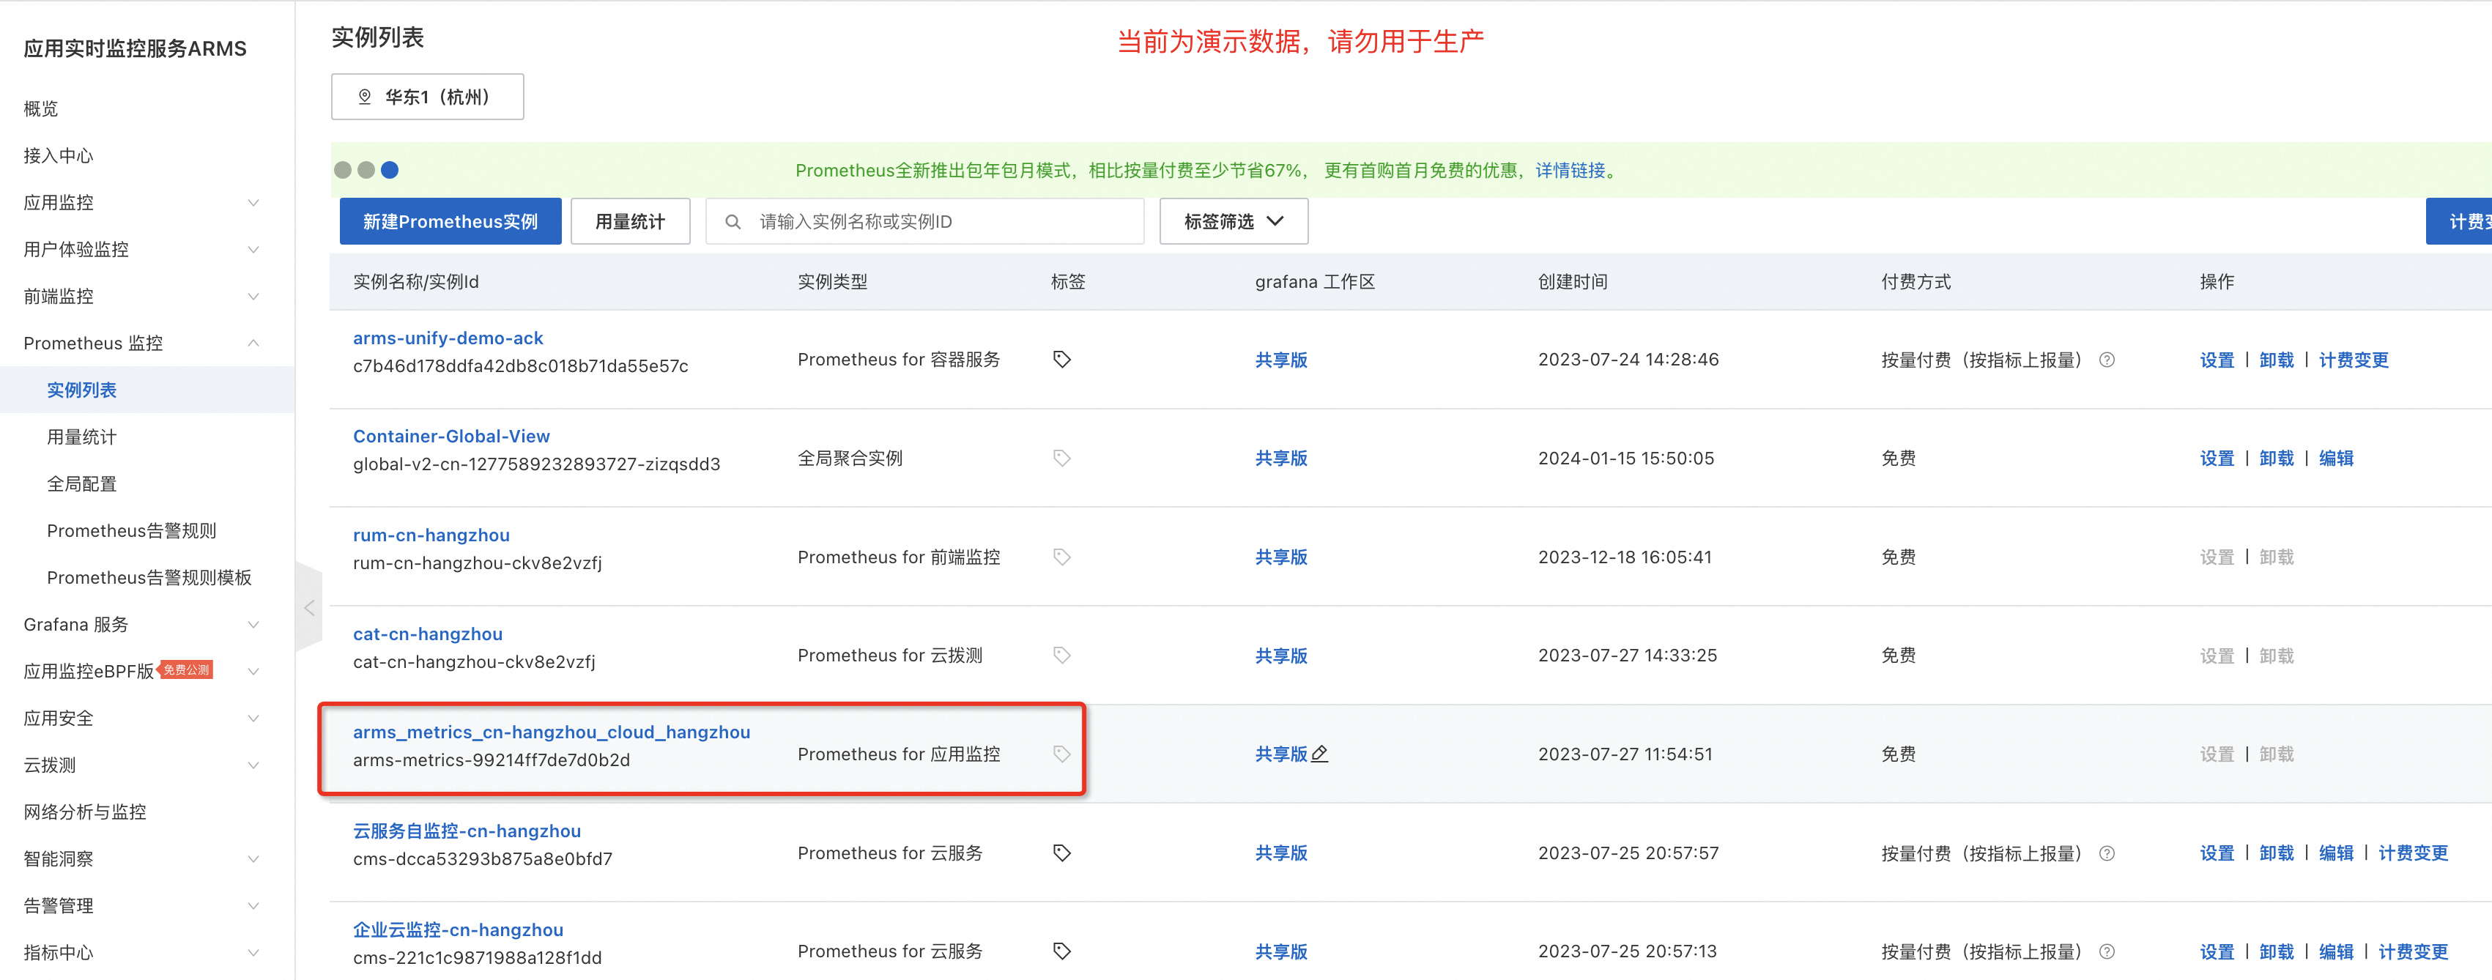Click location pin icon in region selector
The height and width of the screenshot is (980, 2492).
365,97
